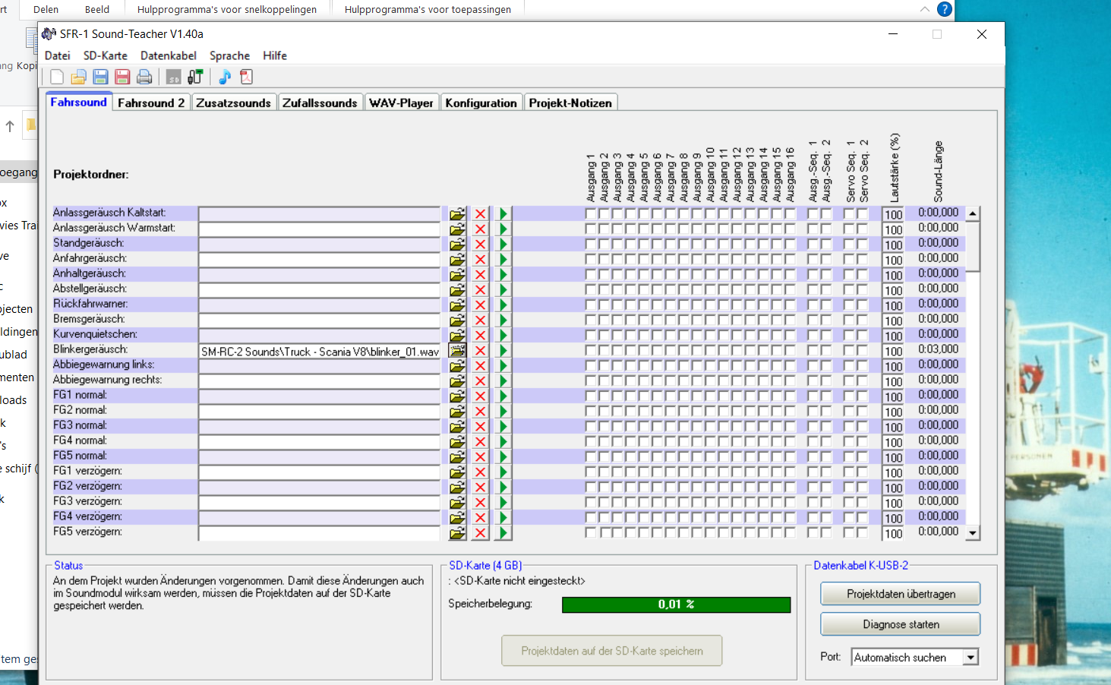Open the Projekt-Notizen tab
Viewport: 1111px width, 685px height.
click(570, 103)
